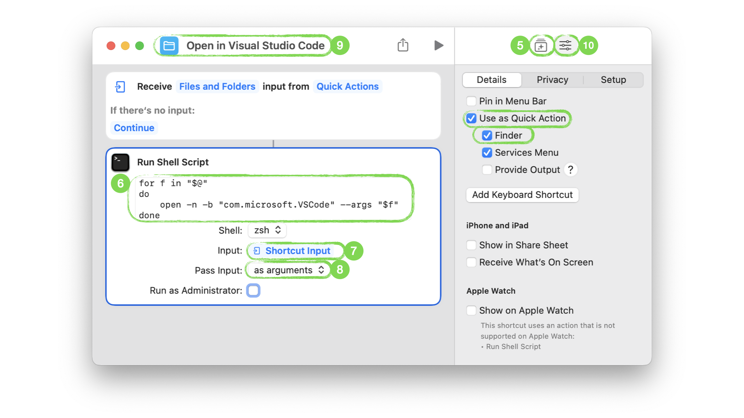Toggle the Services Menu checkbox

[487, 152]
